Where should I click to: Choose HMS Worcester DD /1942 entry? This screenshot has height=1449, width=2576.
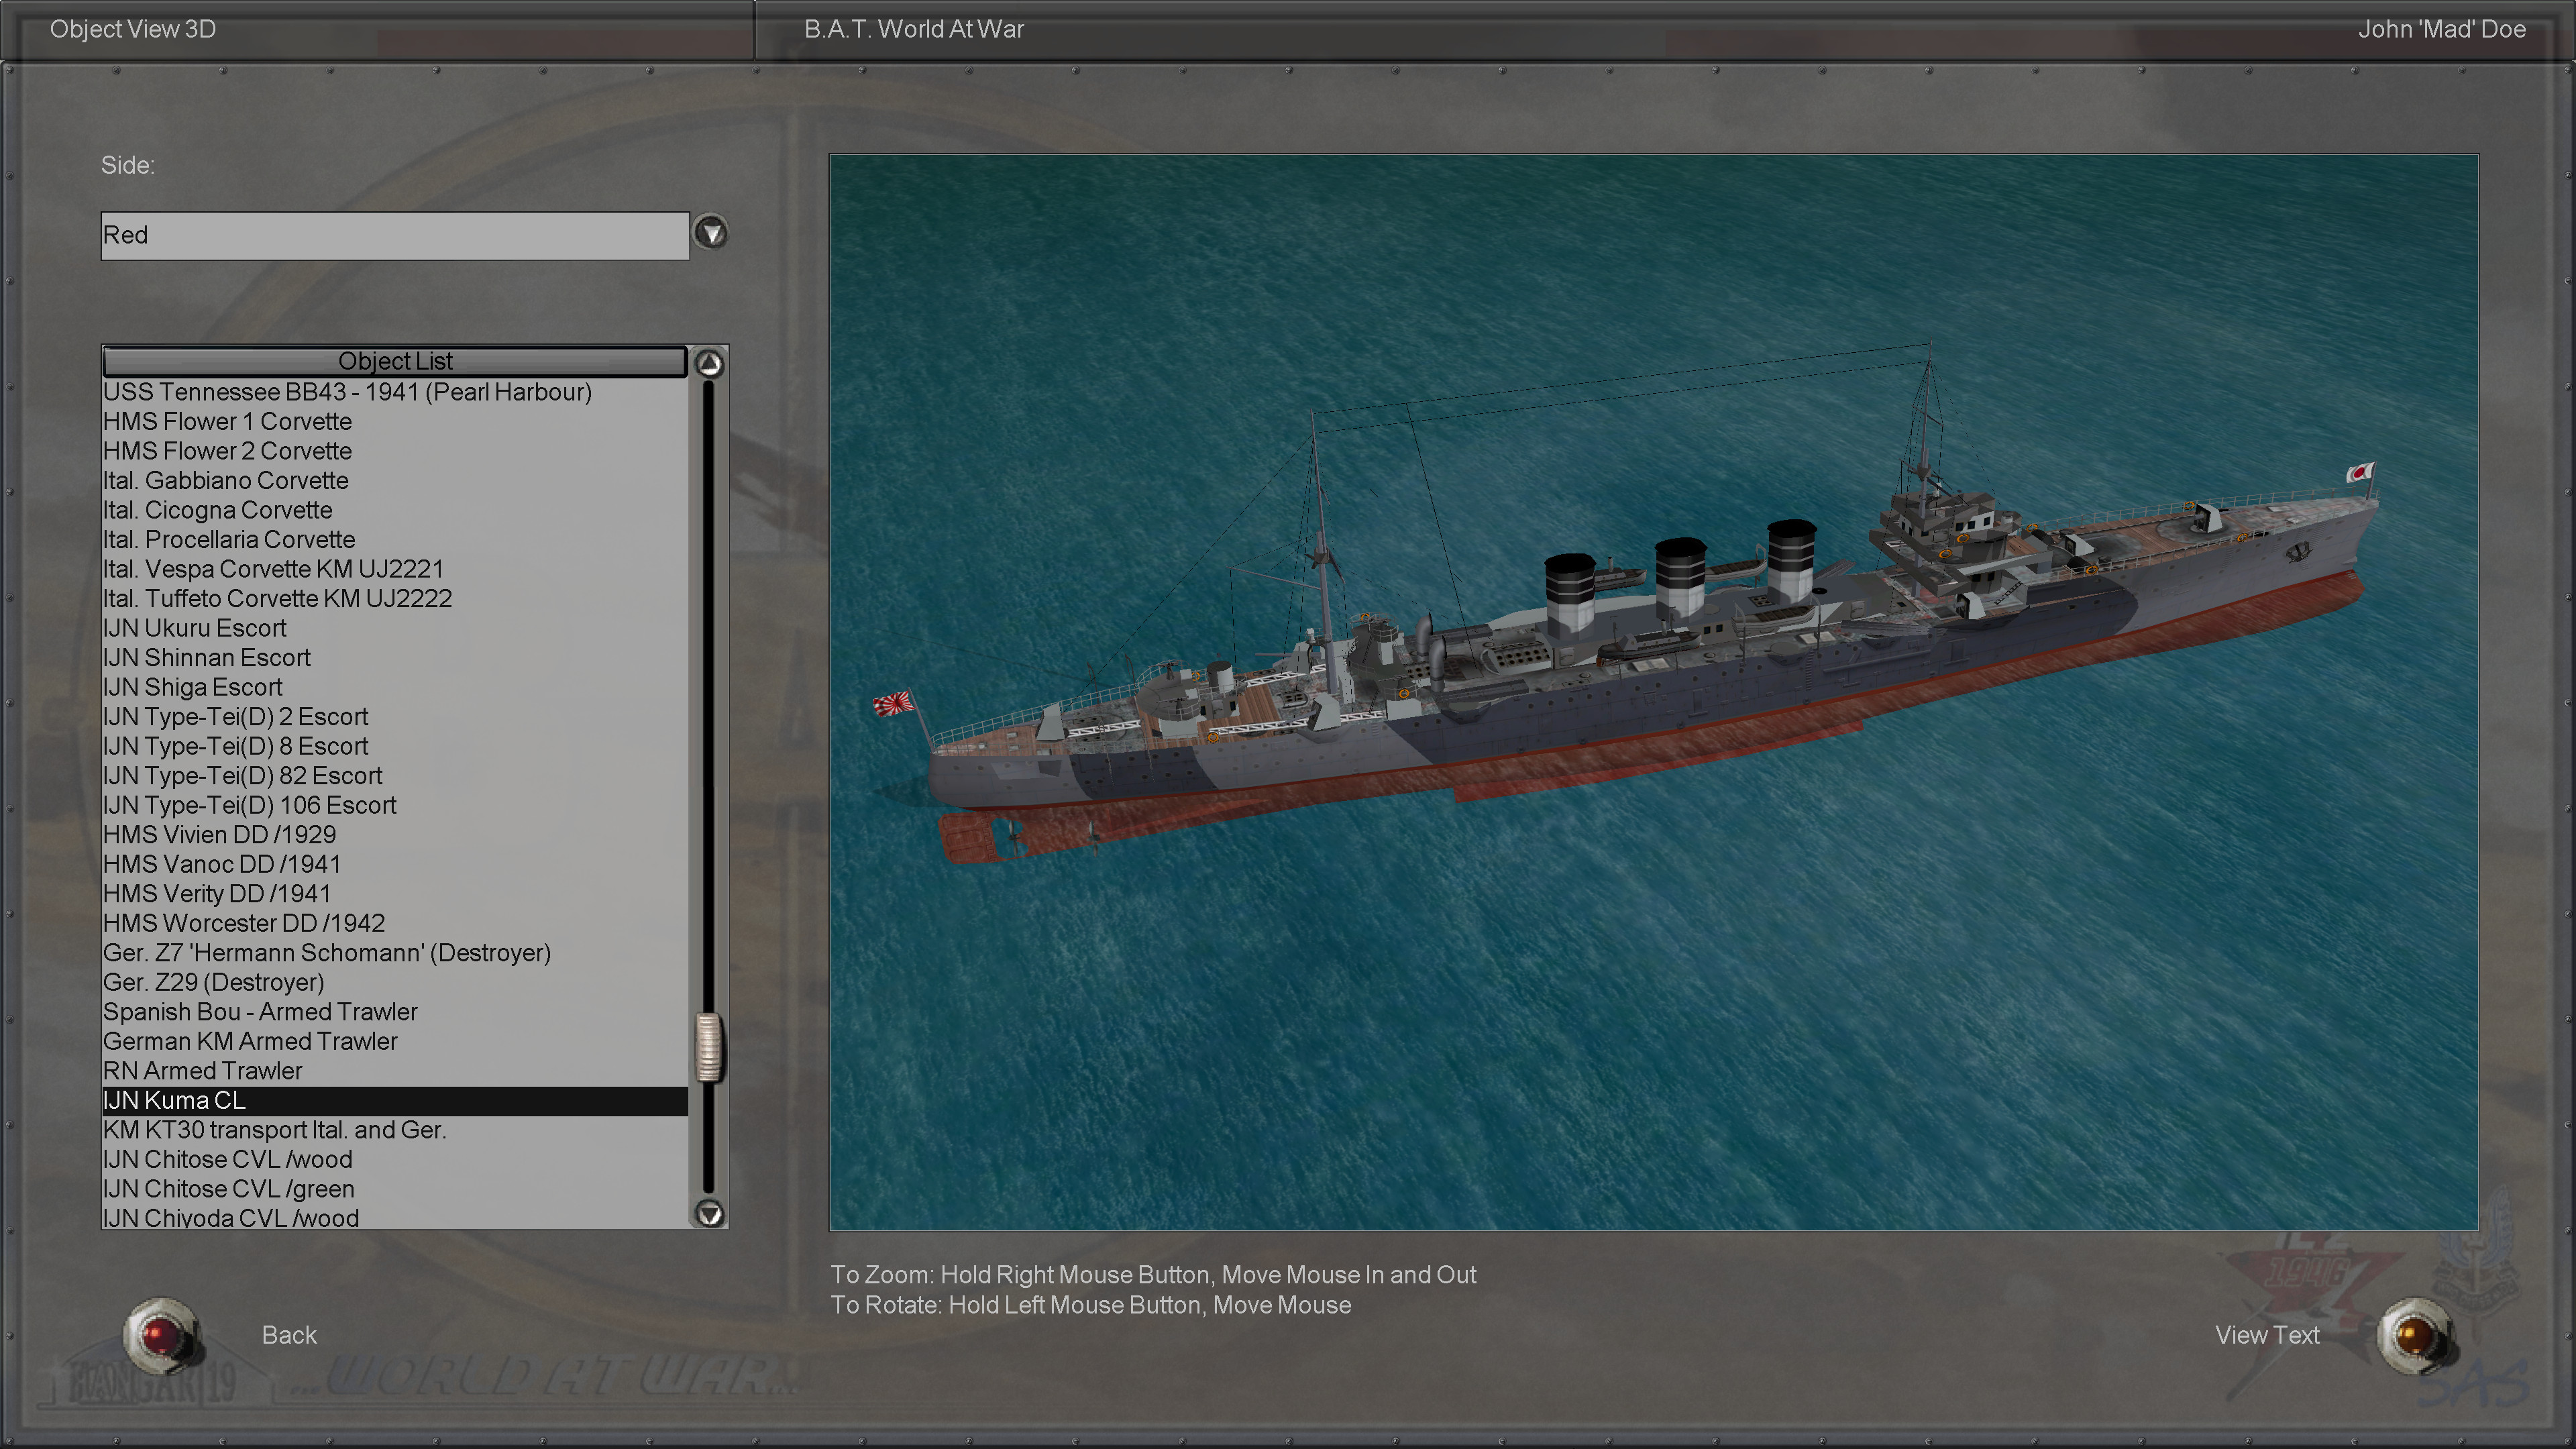pos(244,923)
